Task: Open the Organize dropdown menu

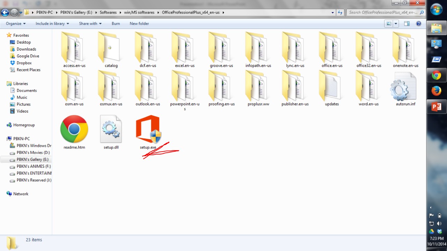Action: tap(16, 24)
